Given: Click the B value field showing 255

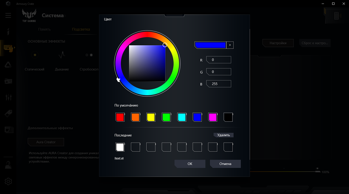Looking at the screenshot, I should click(x=219, y=84).
